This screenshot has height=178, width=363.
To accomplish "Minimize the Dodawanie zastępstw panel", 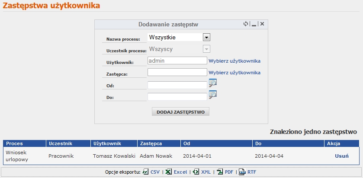I will [254, 24].
